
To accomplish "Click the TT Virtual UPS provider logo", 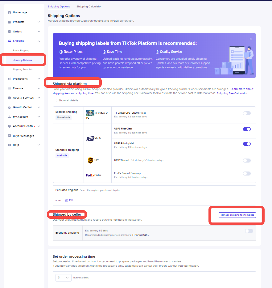I will 90,113.
